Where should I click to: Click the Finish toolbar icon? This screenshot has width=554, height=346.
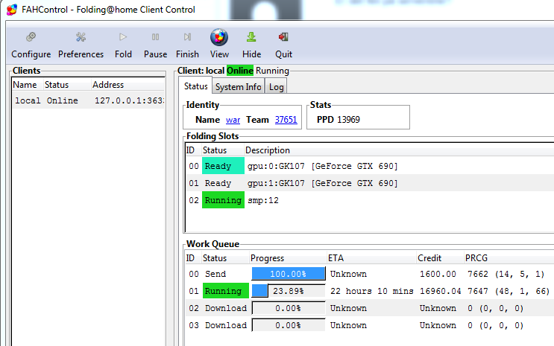[187, 37]
